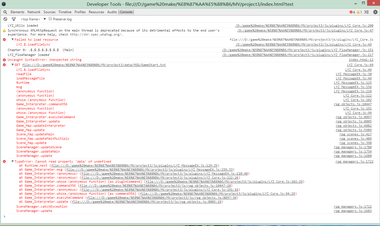This screenshot has width=380, height=226.
Task: Open the search magnifier icon in toolbar
Action: tap(5, 12)
